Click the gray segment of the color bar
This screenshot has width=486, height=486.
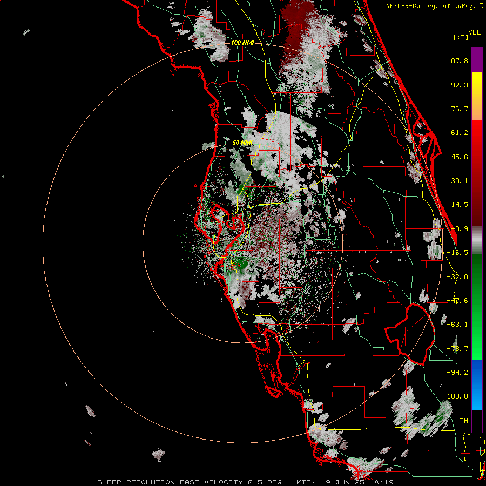[477, 240]
